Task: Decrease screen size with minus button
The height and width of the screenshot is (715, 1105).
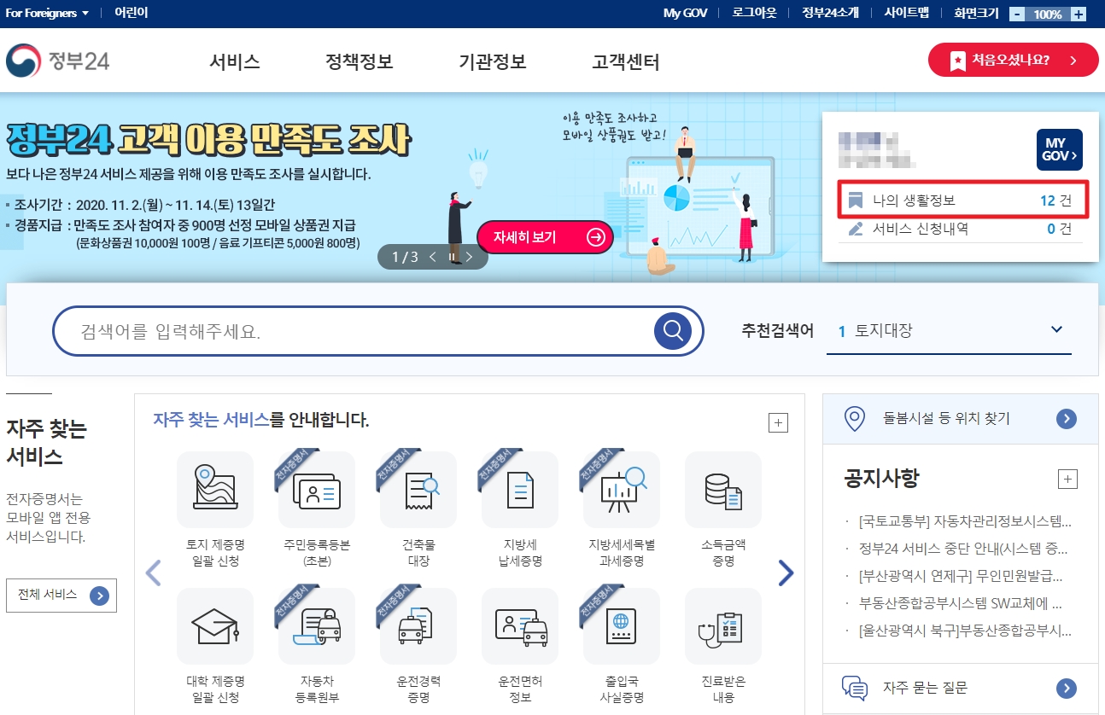Action: tap(1016, 14)
